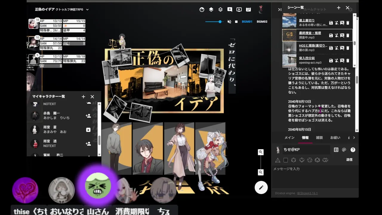Open the my character list face icon
Screen dimensions: 382x215
[x=202, y=10]
